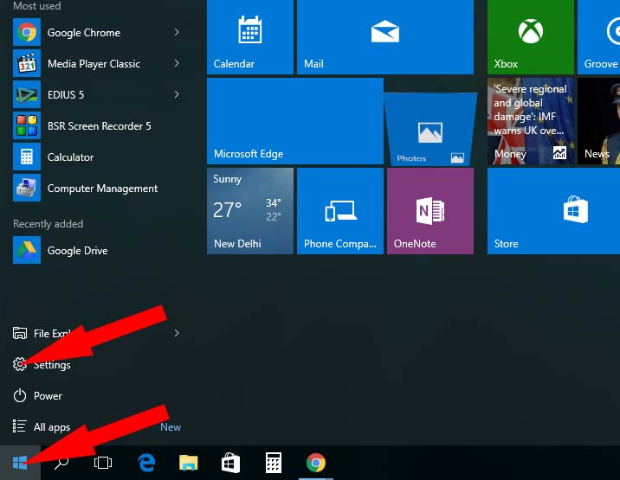Open the Groove music tile
Screen dimensions: 620x480
click(598, 36)
